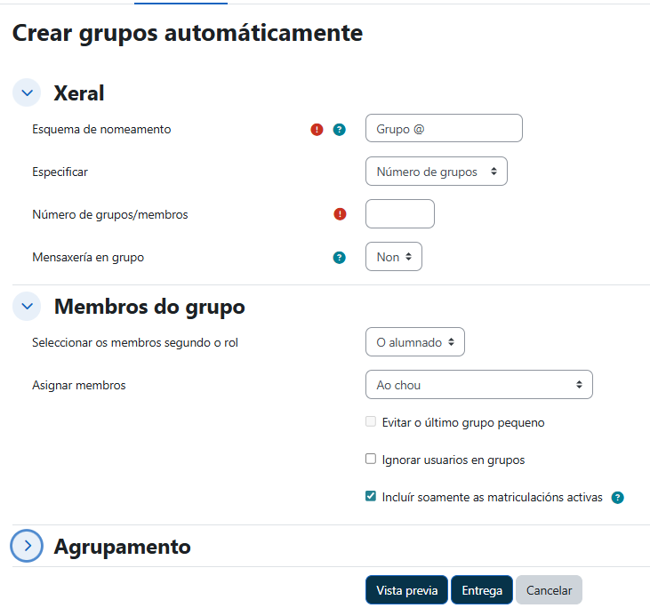The width and height of the screenshot is (650, 616).
Task: Uncheck Incluír soamente as matriculacións activas
Action: point(371,497)
